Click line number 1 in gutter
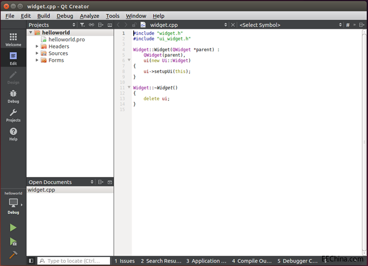 pos(124,33)
